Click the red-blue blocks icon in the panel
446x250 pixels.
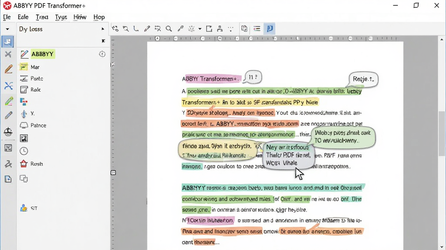[x=24, y=101]
